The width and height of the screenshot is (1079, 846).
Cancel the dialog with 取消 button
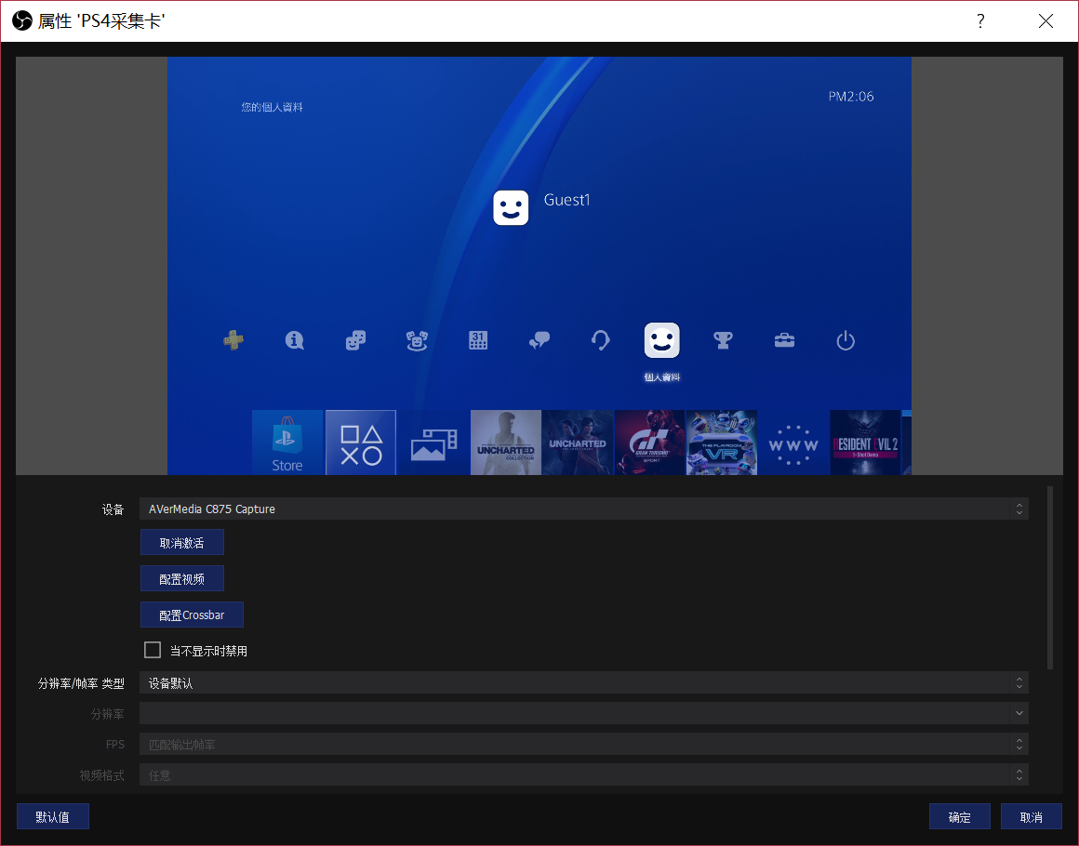[1032, 816]
